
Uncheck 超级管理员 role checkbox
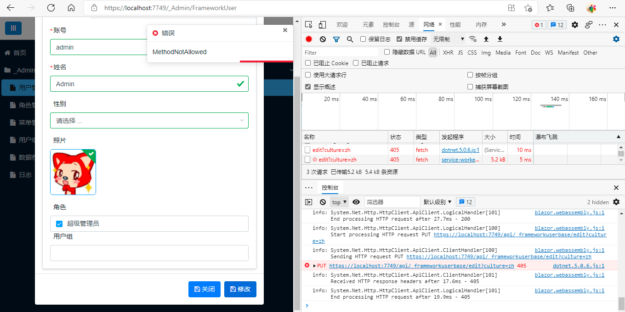pos(59,224)
